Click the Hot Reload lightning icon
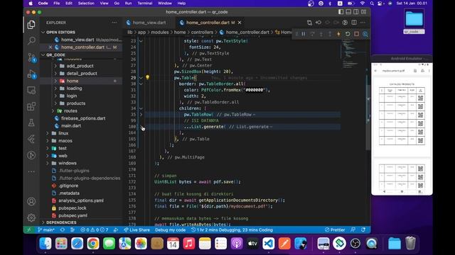455x255 pixels. pos(338,34)
